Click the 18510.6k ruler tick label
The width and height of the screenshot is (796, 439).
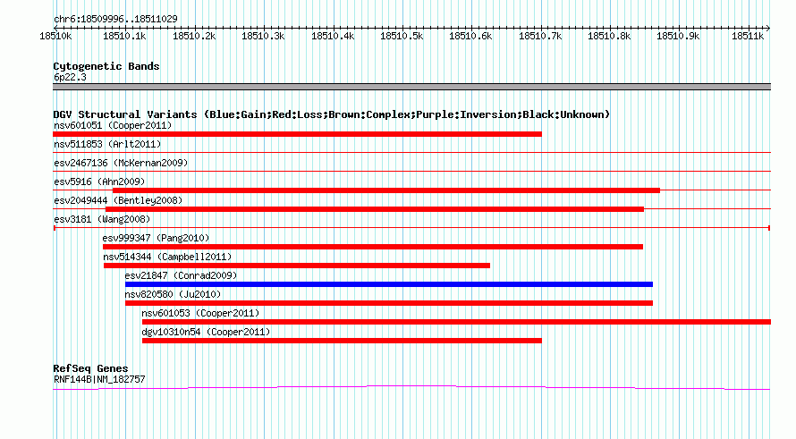point(470,36)
